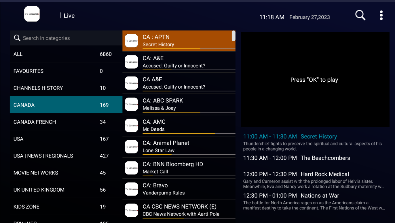The height and width of the screenshot is (223, 395).
Task: Click the CA: ABC SPARK channel logo
Action: [x=132, y=104]
